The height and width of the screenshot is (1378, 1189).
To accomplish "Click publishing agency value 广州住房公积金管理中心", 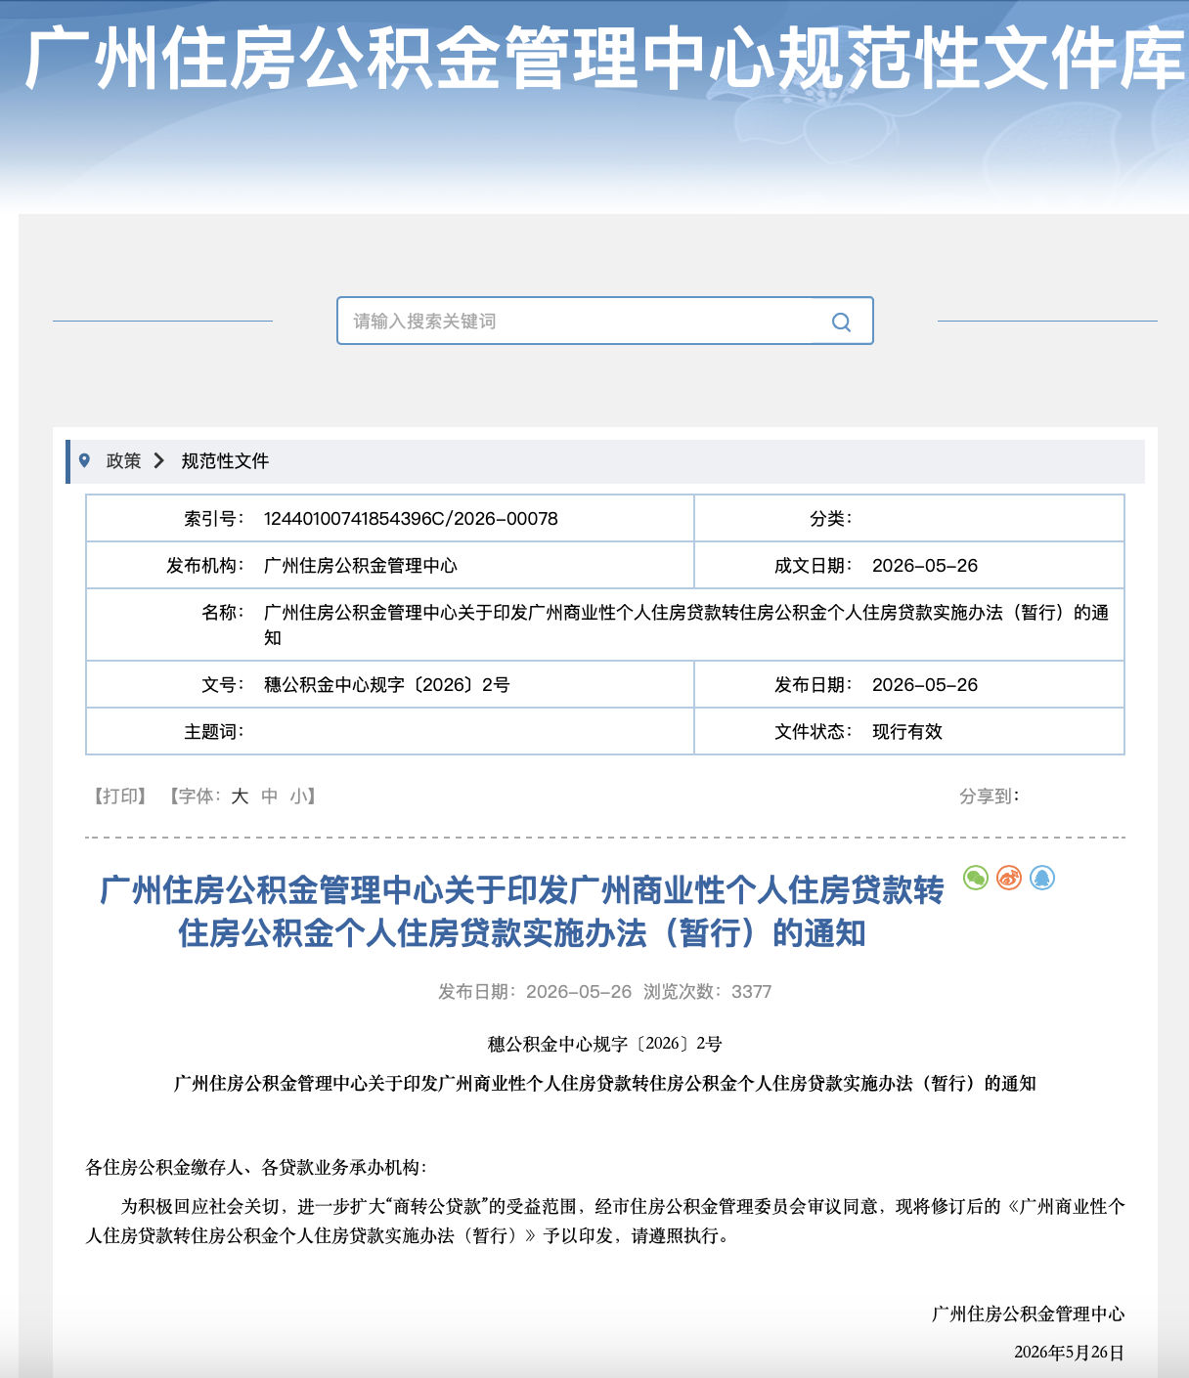I will point(361,566).
